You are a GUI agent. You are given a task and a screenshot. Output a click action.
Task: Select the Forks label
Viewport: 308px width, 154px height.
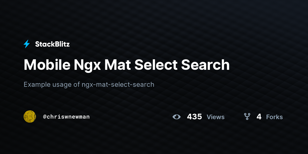[x=274, y=117]
